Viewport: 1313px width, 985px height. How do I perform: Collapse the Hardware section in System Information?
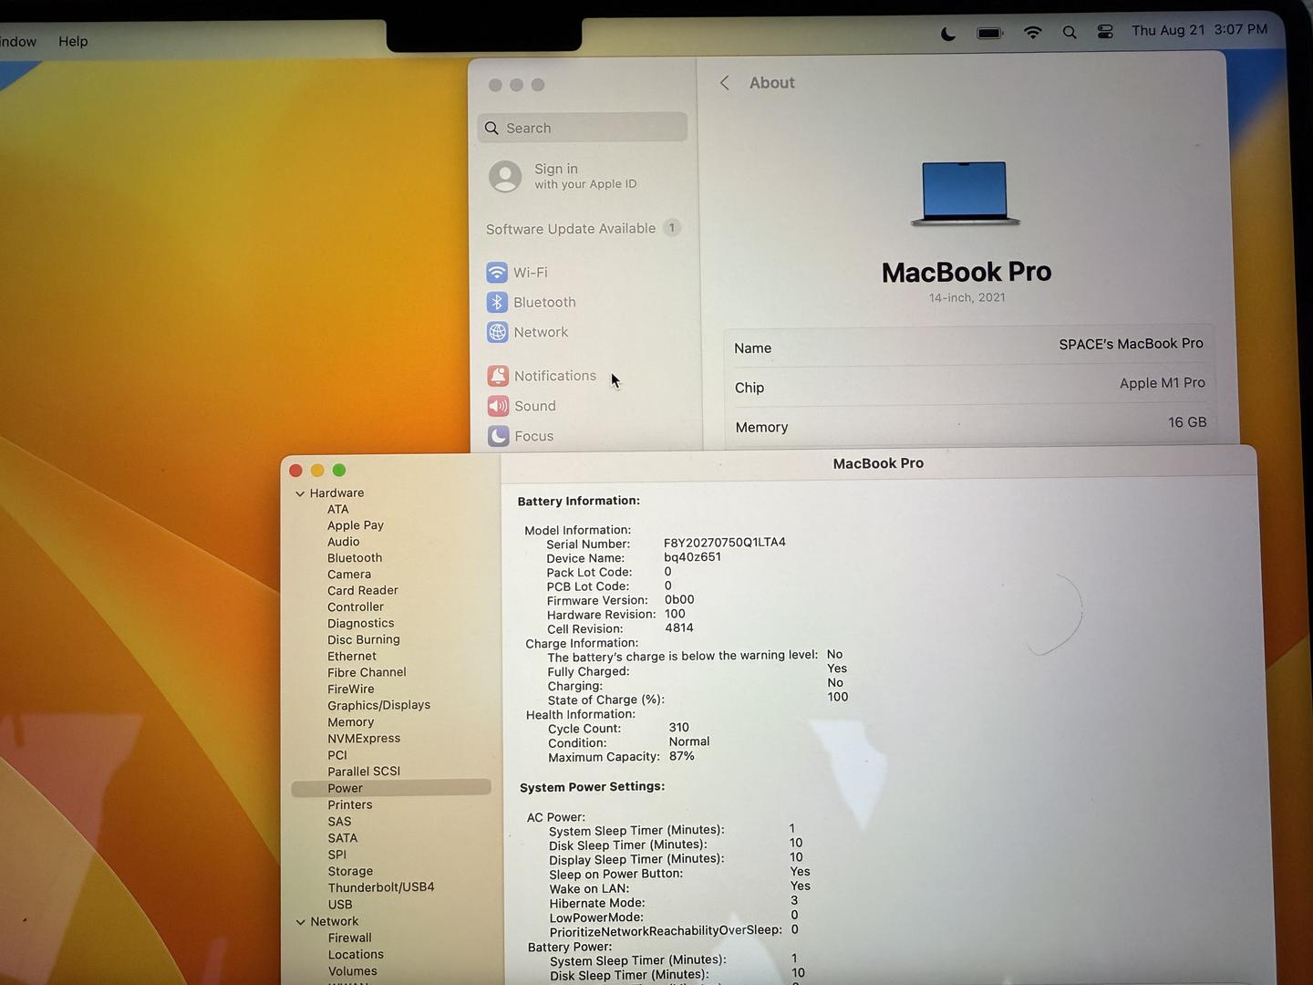(x=300, y=493)
